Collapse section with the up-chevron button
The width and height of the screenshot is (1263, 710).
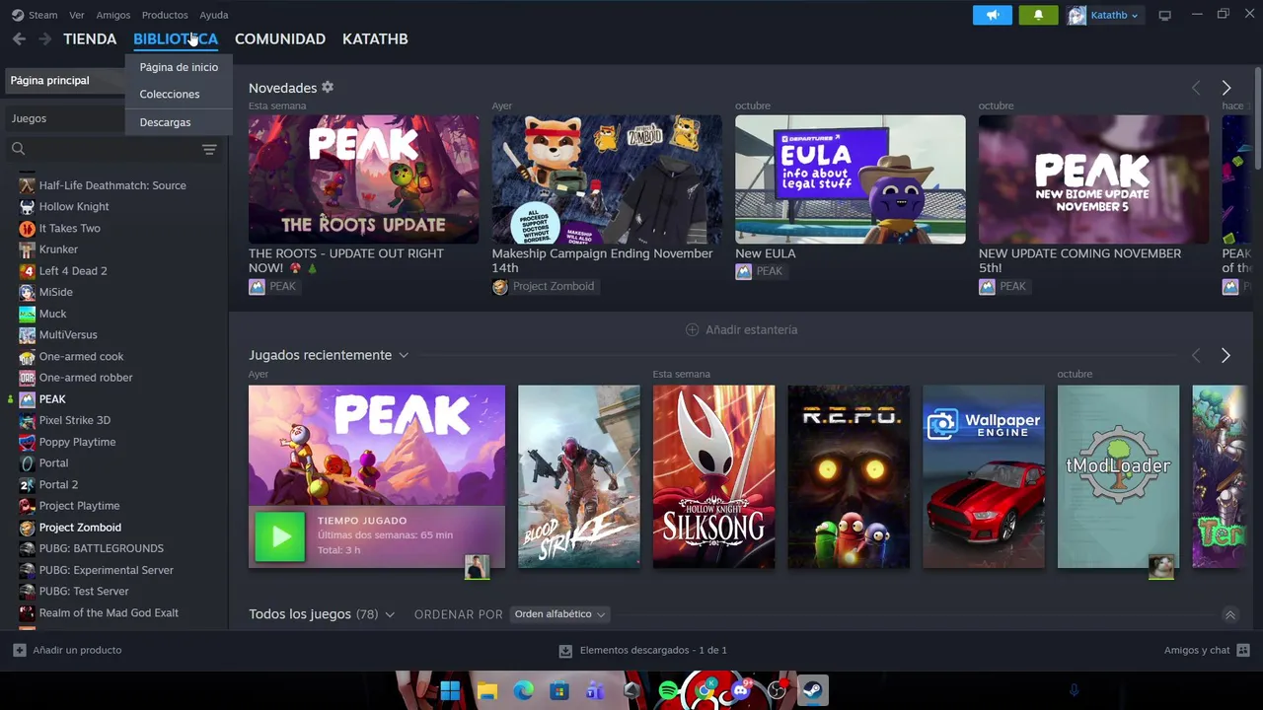[x=1229, y=615]
